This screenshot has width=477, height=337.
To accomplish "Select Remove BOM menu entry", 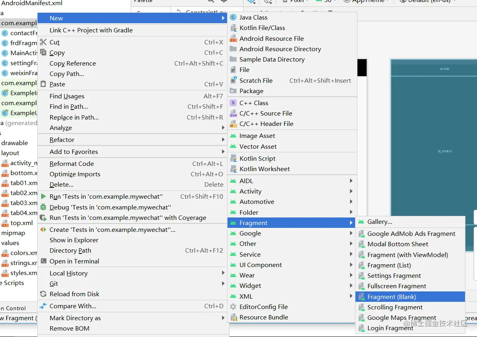I will [x=132, y=329].
